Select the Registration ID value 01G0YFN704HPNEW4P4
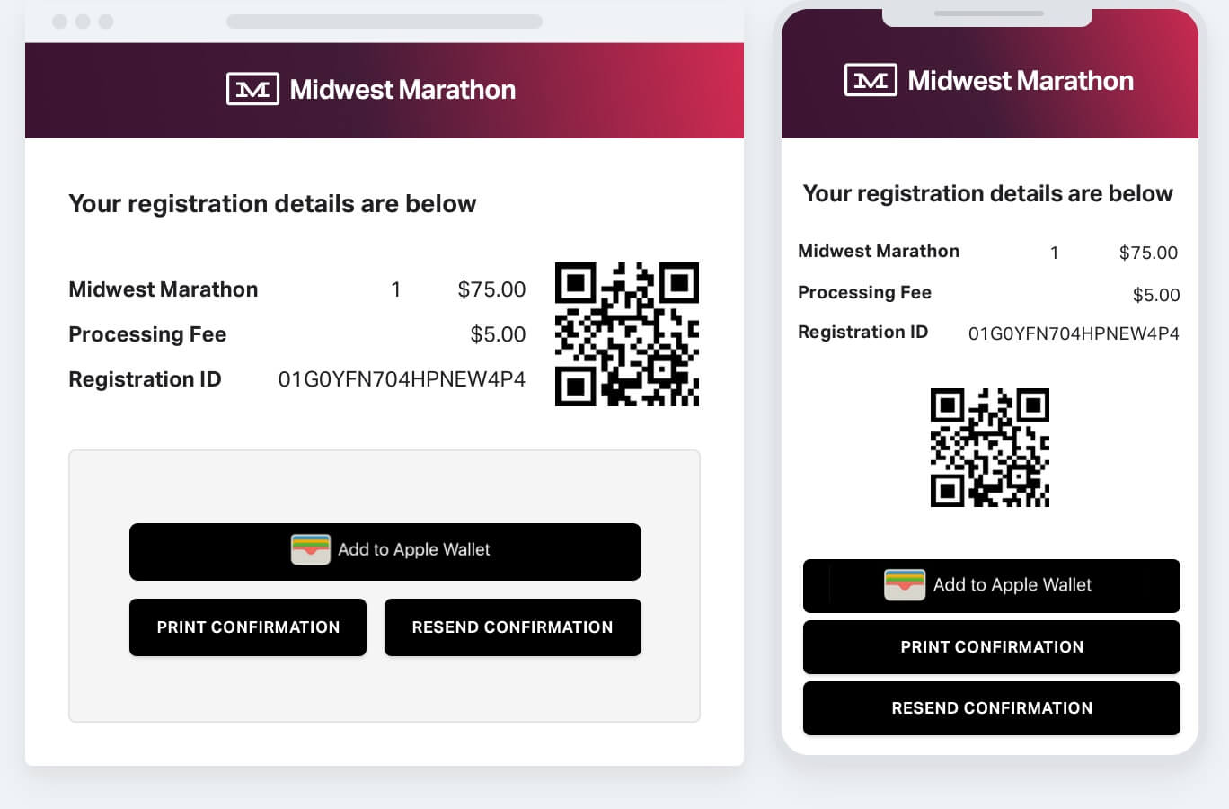1229x809 pixels. (402, 379)
